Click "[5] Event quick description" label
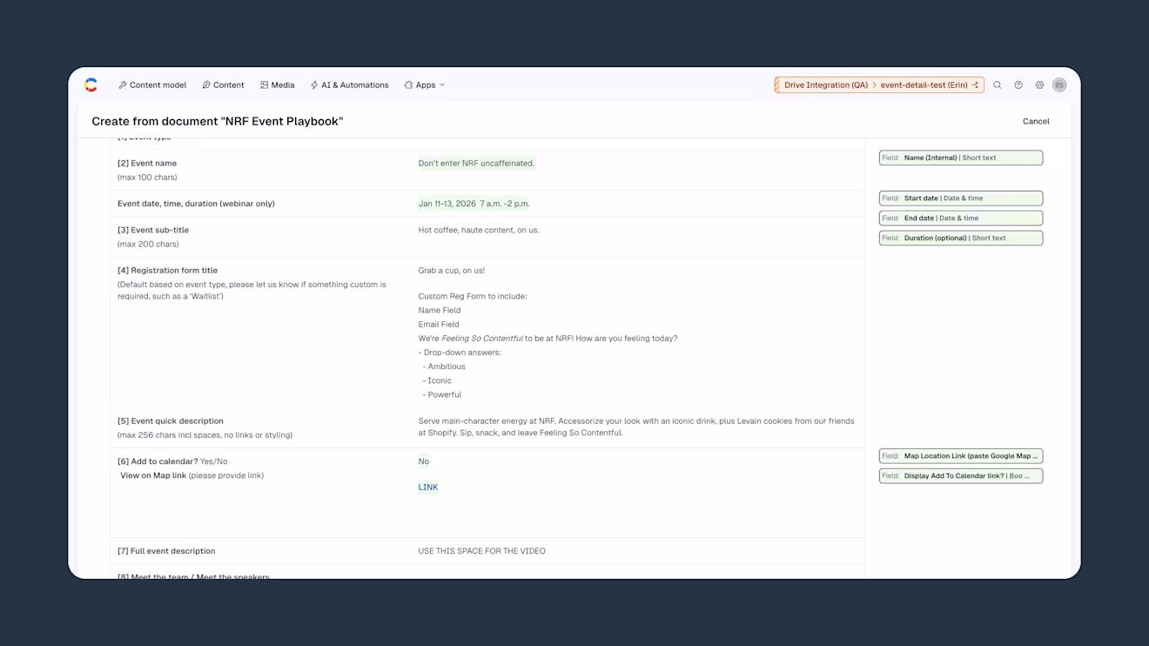 coord(171,421)
